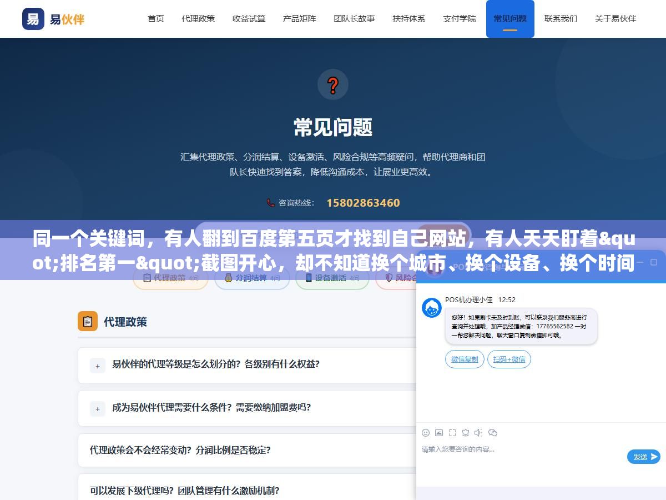Select the 代理政策 category pill
Viewport: 666px width, 500px height.
(170, 278)
